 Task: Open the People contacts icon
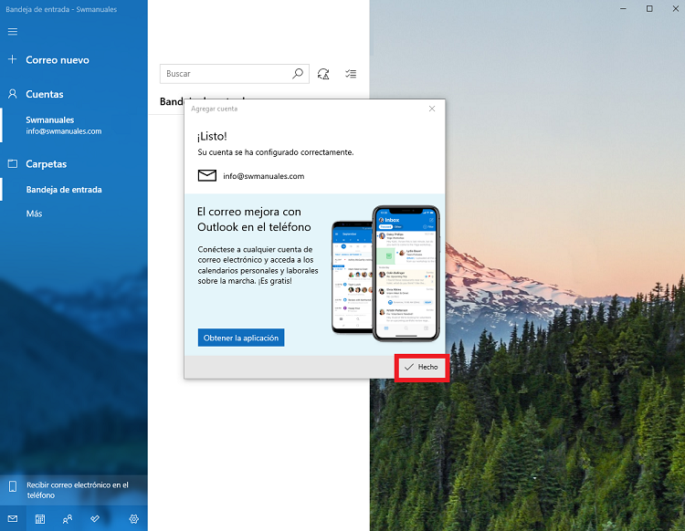tap(68, 519)
